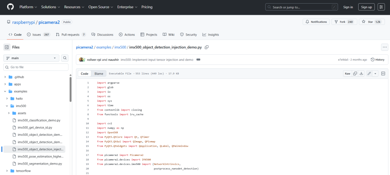Open the assets folder

tap(22, 113)
